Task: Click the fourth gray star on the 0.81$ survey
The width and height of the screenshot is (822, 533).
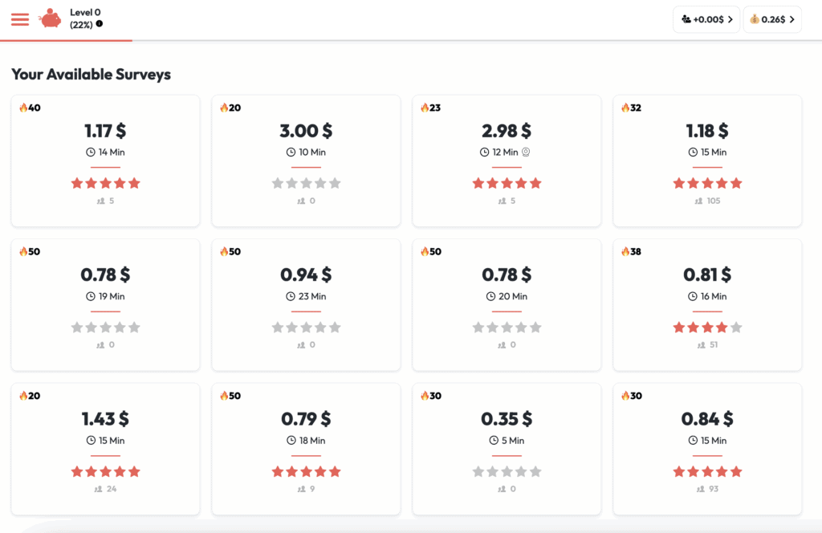Action: 722,328
